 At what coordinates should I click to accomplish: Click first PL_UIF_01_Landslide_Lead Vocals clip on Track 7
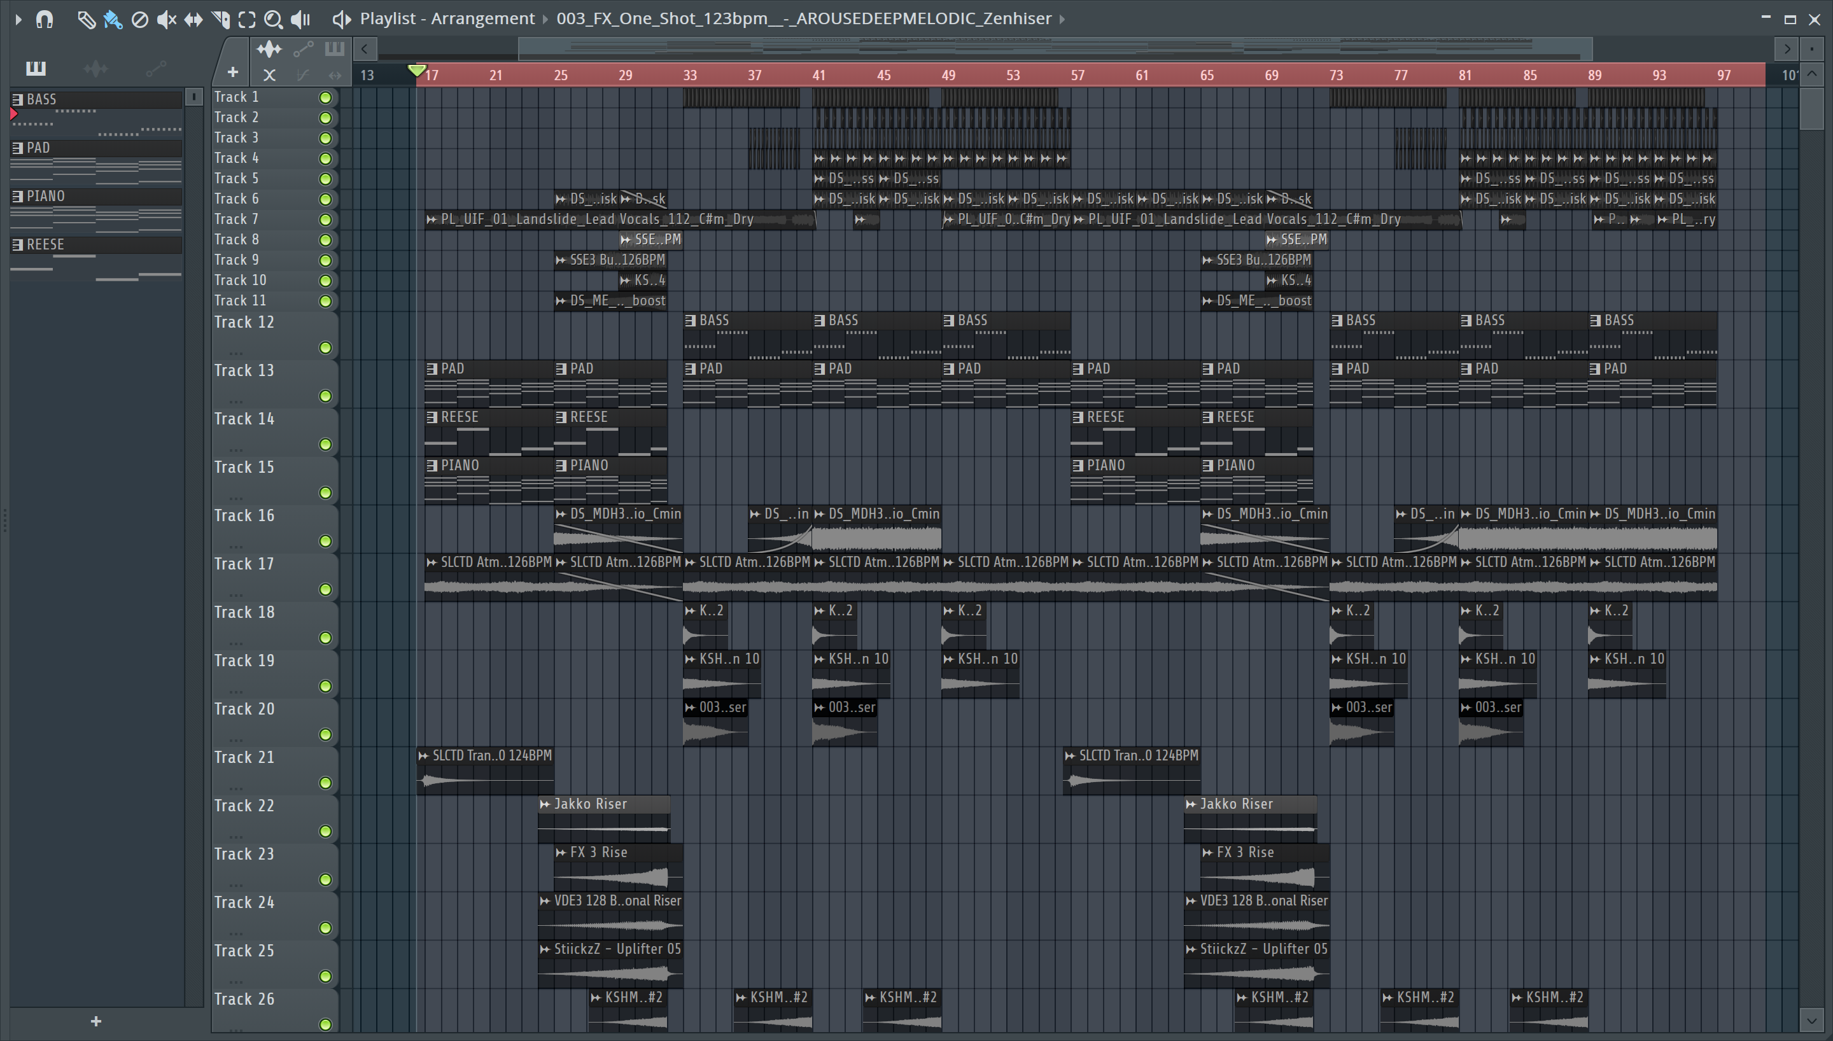tap(619, 220)
